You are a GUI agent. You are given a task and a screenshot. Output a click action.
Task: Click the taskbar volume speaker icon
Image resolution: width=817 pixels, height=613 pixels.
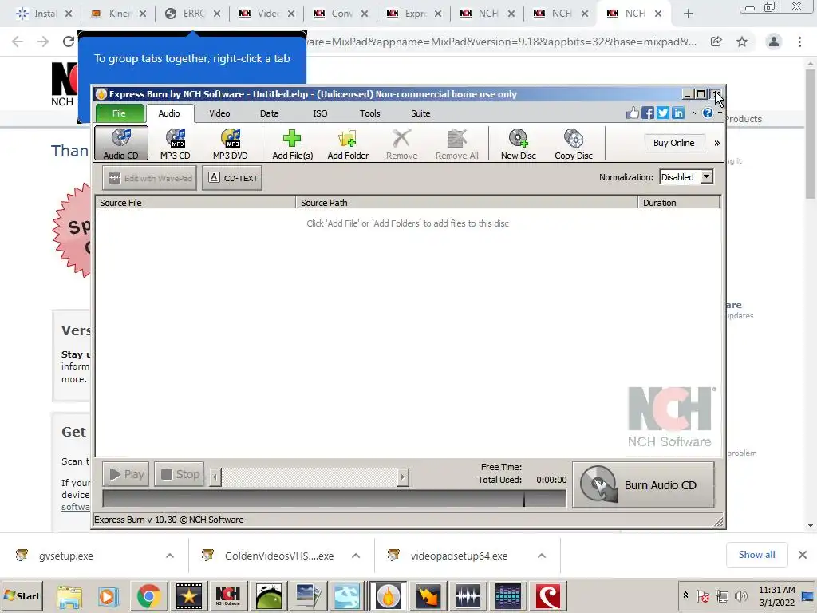(740, 595)
